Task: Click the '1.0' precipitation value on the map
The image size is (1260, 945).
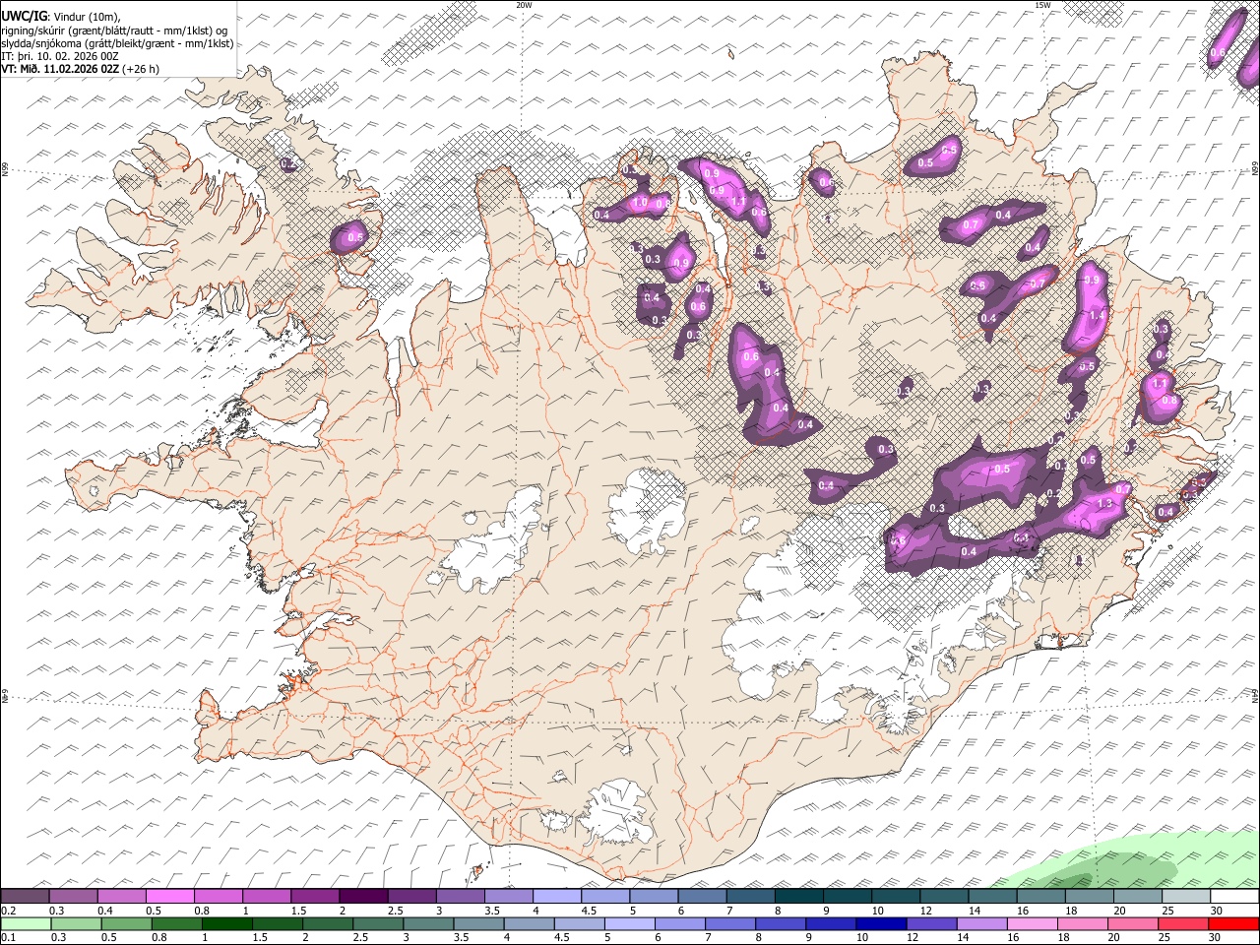Action: (640, 203)
